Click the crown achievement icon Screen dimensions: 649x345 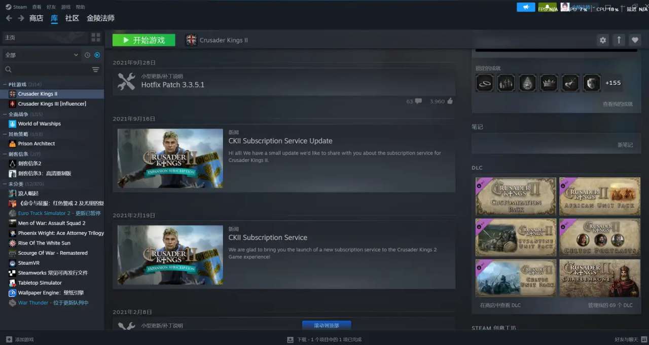(549, 83)
